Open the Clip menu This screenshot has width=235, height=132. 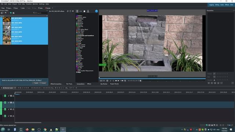[23, 4]
